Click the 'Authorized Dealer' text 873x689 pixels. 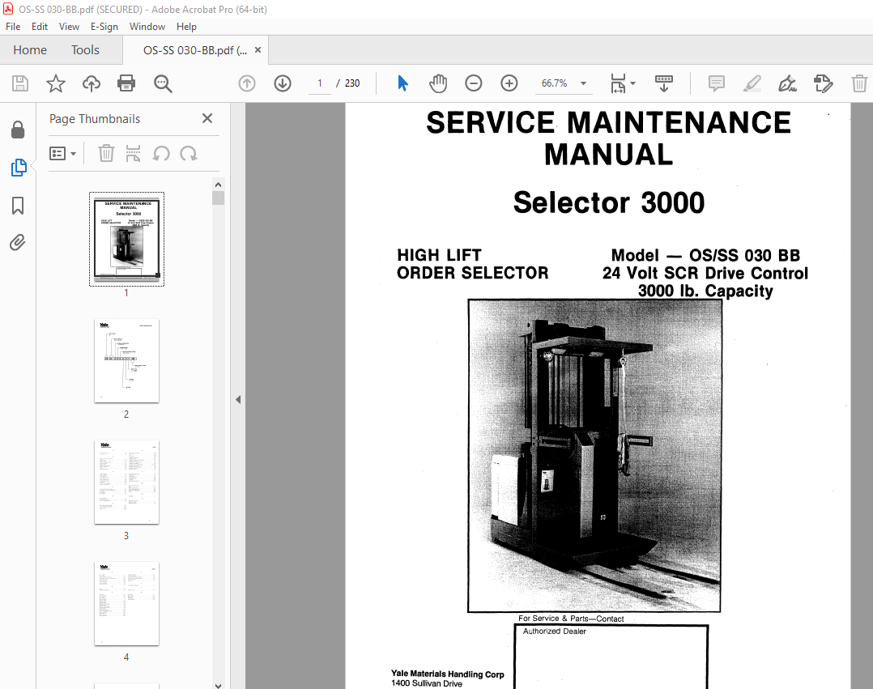(x=554, y=632)
